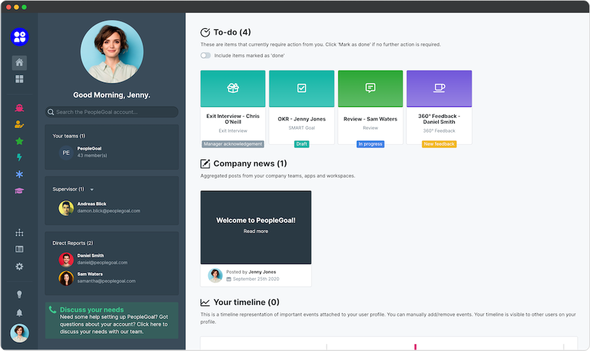Click the purple graduation cap icon
Image resolution: width=590 pixels, height=351 pixels.
pyautogui.click(x=19, y=191)
